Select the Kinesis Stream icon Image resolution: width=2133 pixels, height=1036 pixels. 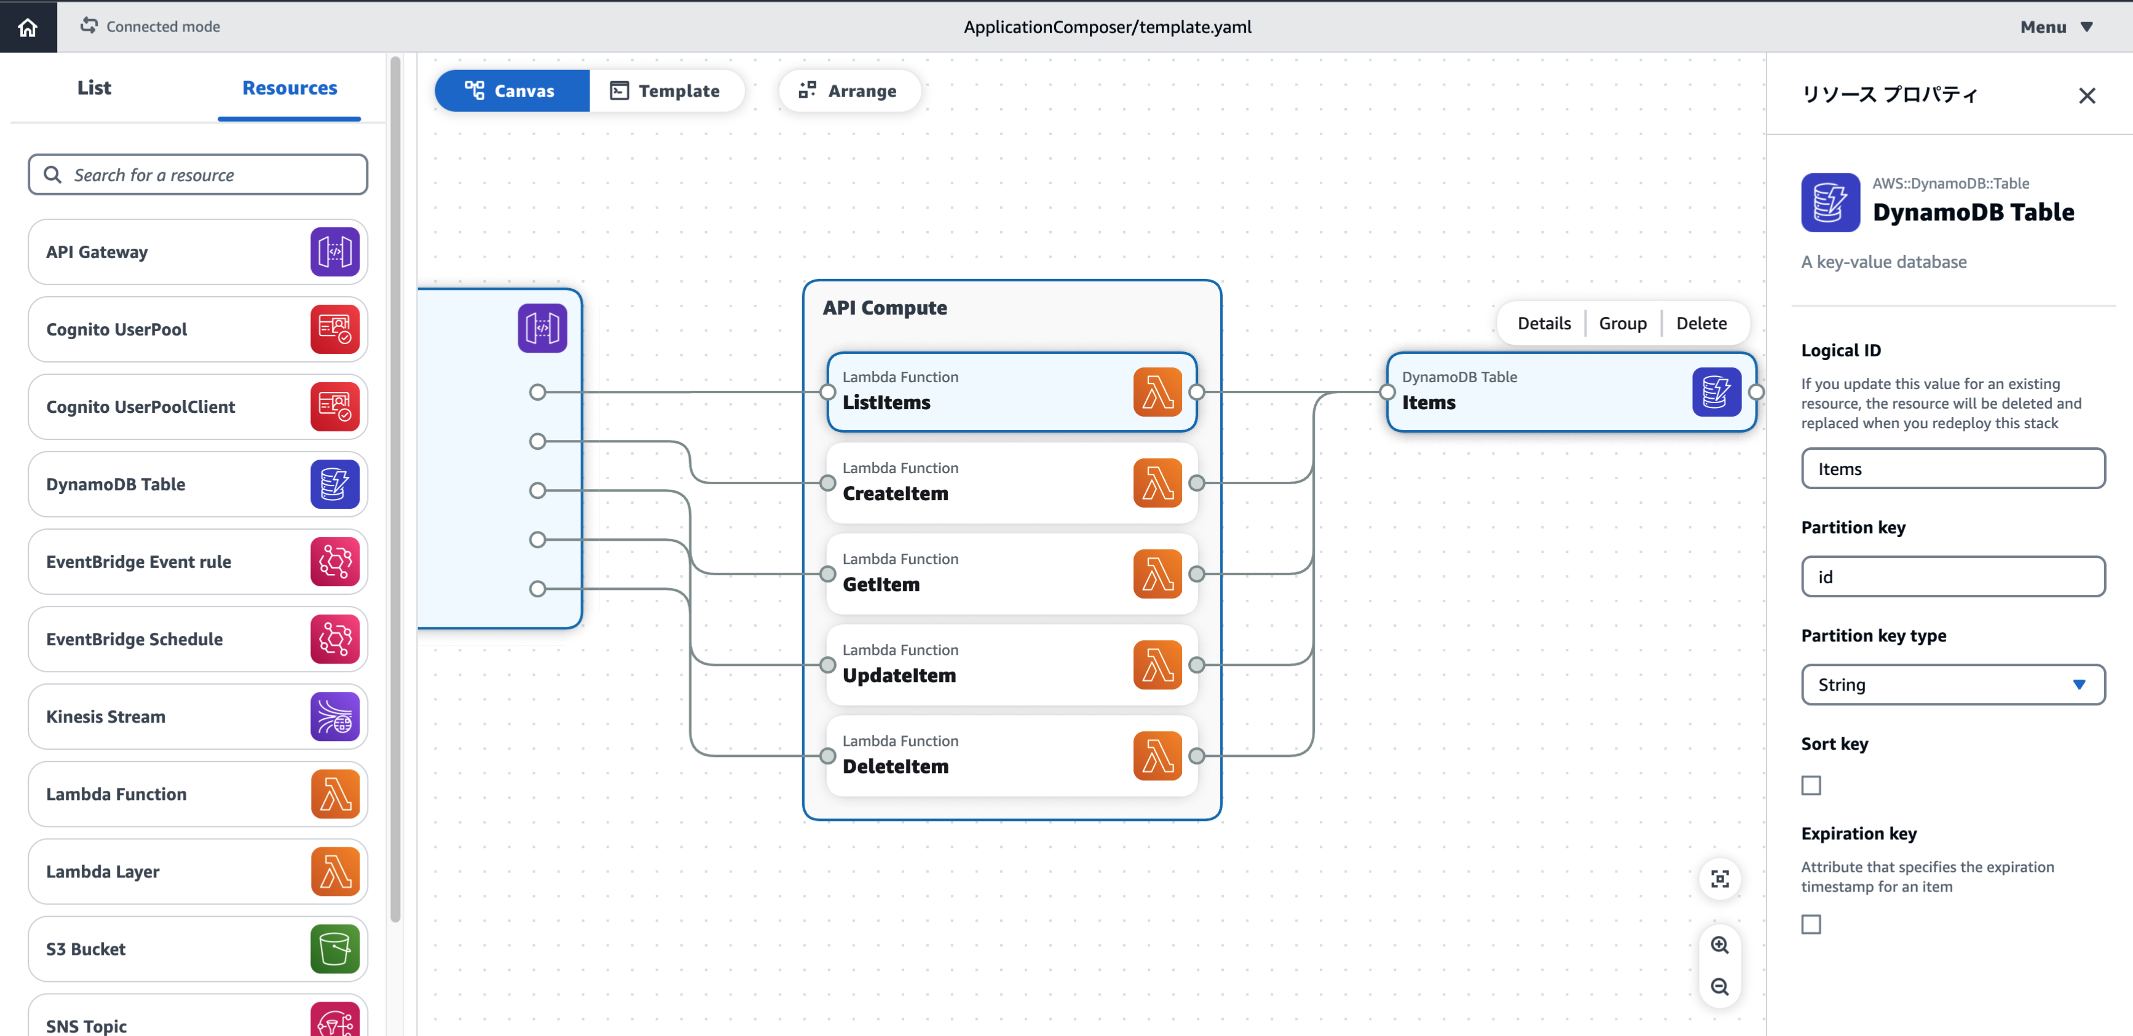click(x=334, y=716)
